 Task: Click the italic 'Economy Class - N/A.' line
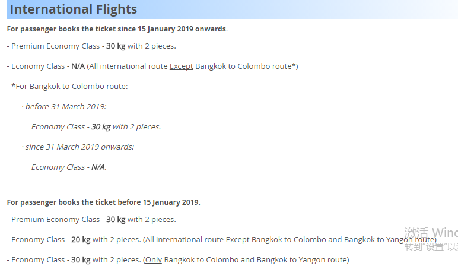69,167
